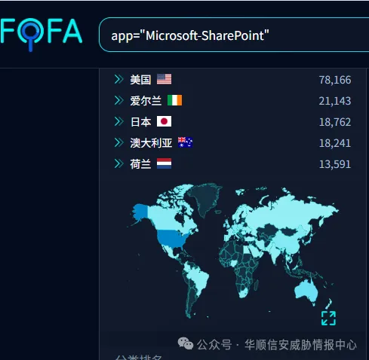Expand the 爱尔兰 entry chevron
The image size is (369, 360).
[119, 101]
